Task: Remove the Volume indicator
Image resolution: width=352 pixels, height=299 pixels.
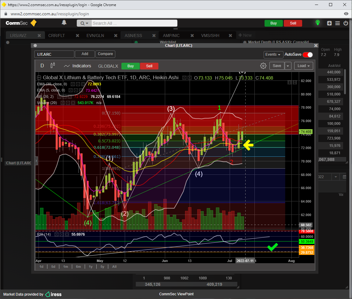Action: pyautogui.click(x=73, y=103)
